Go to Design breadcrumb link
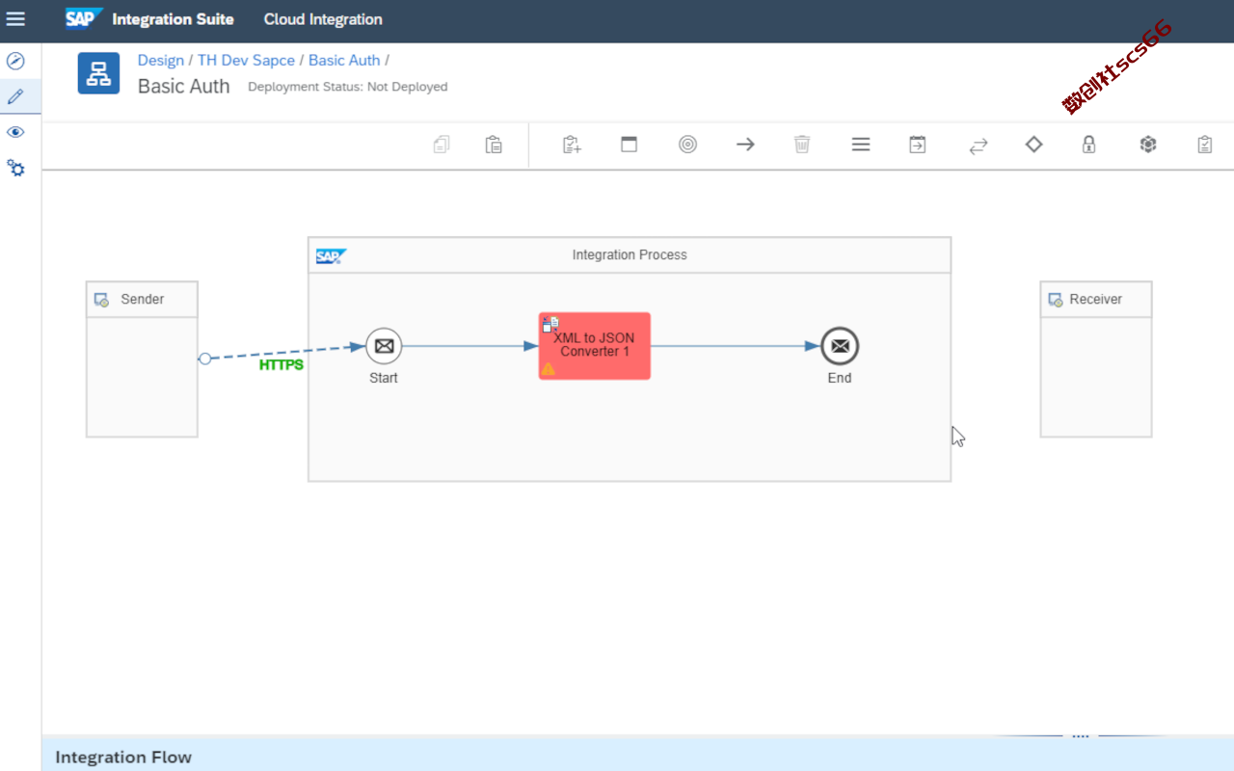1234x771 pixels. 160,60
